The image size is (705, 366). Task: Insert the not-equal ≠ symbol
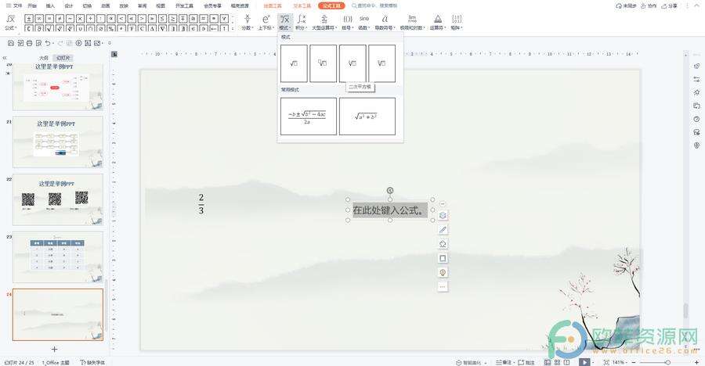click(x=60, y=19)
